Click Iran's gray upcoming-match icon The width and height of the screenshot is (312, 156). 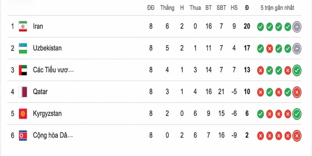click(x=297, y=27)
